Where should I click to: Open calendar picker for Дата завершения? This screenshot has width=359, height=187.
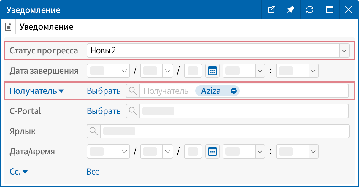pyautogui.click(x=212, y=71)
